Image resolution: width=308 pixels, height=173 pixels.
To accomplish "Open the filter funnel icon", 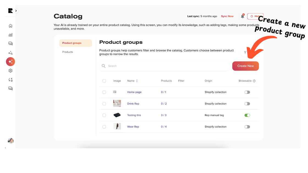I will point(245,52).
